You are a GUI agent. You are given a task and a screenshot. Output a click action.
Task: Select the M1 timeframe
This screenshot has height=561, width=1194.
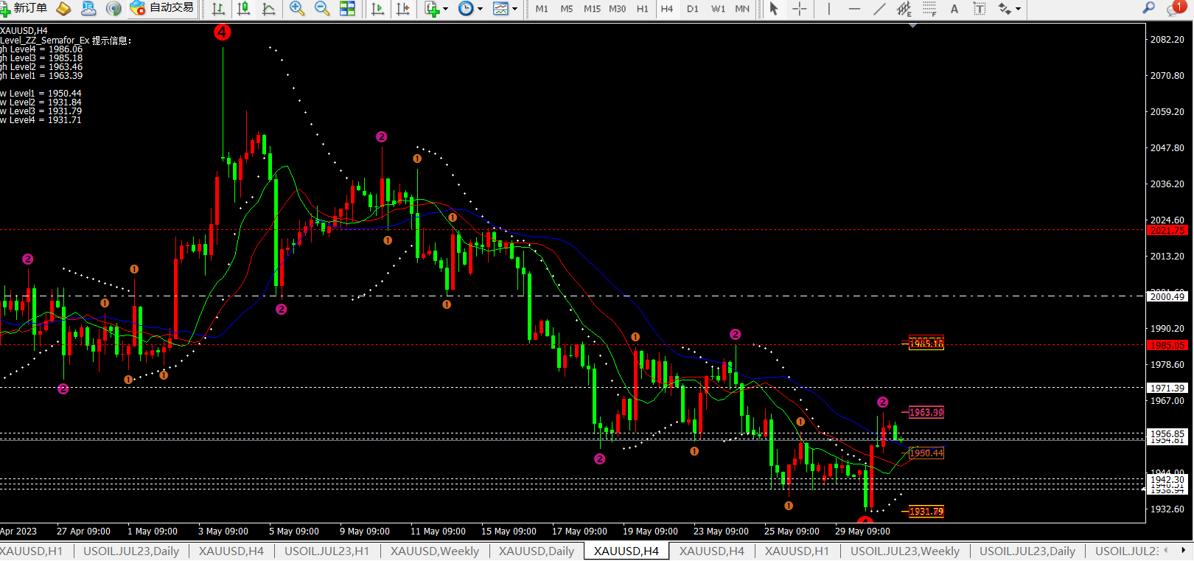(x=542, y=9)
